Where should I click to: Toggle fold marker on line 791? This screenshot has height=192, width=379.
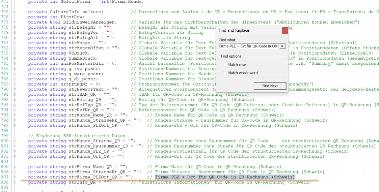click(x=15, y=95)
